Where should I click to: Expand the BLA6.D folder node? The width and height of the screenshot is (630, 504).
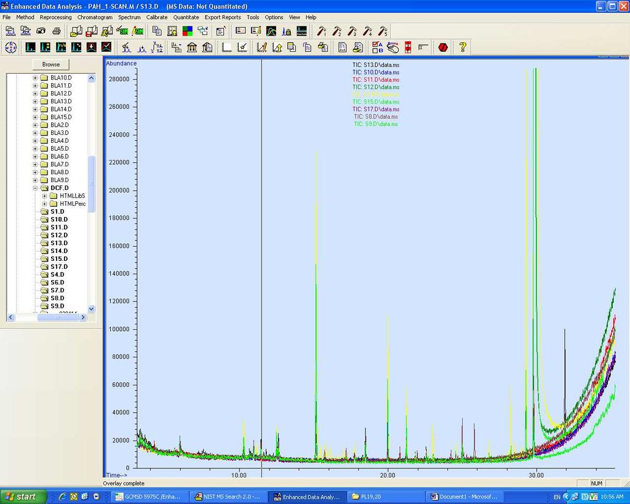[35, 157]
